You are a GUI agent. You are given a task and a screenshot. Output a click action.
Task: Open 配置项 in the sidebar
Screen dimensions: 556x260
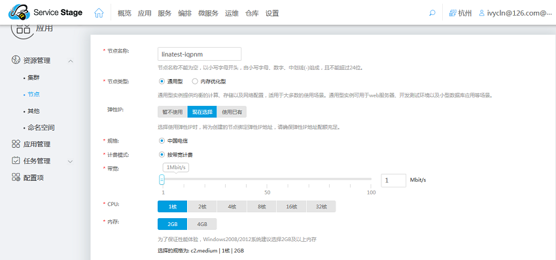tap(33, 178)
